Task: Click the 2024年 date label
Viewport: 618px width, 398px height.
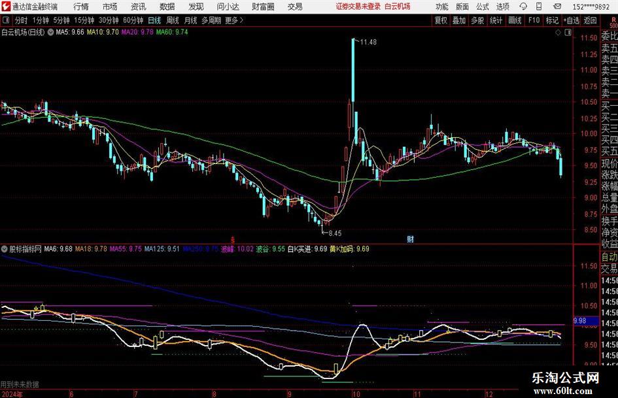Action: [x=12, y=394]
